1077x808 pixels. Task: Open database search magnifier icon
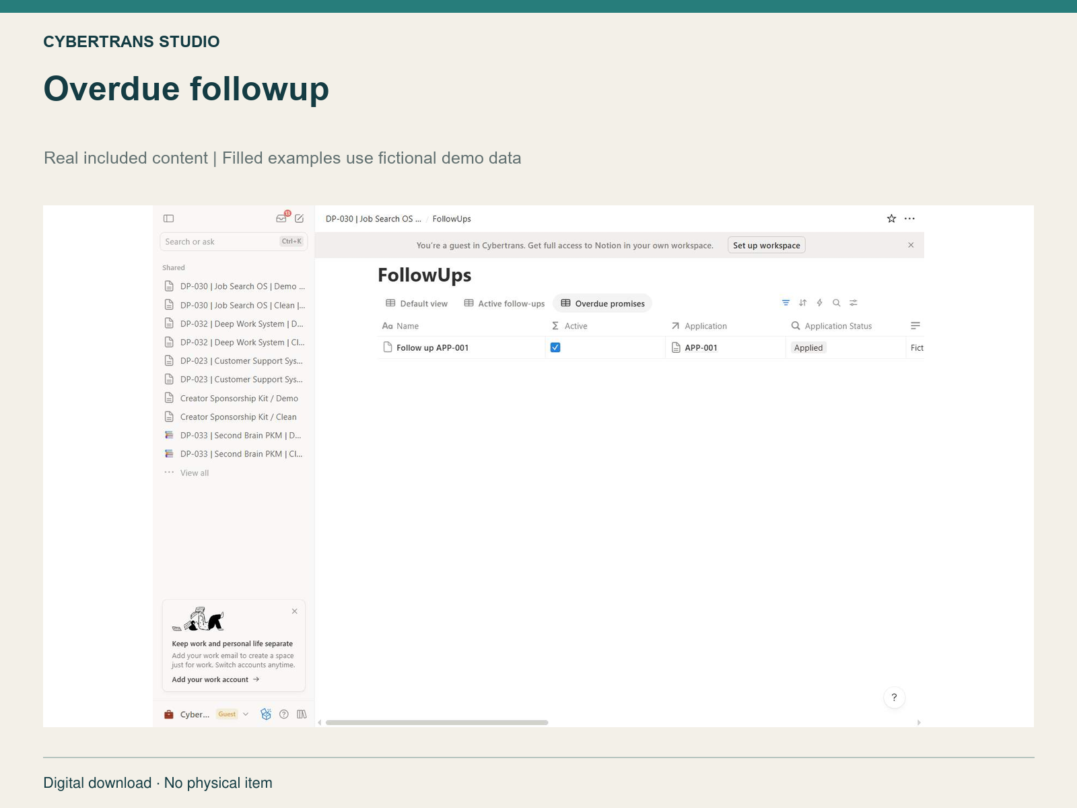coord(836,303)
